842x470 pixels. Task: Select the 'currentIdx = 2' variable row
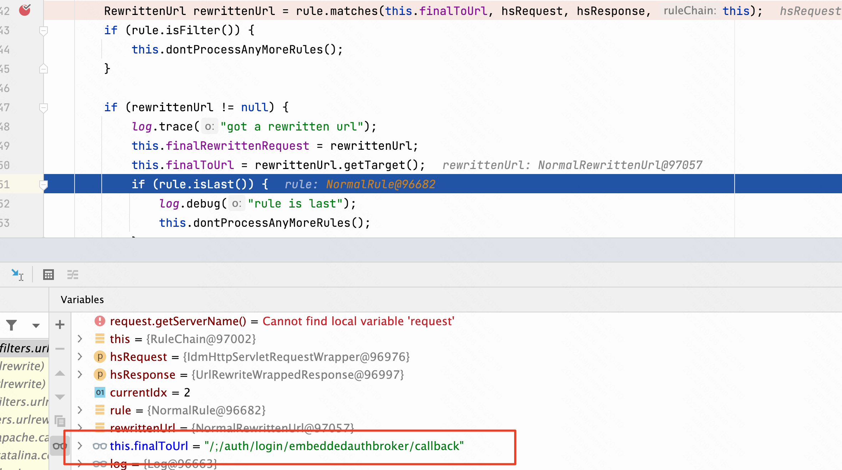457,392
